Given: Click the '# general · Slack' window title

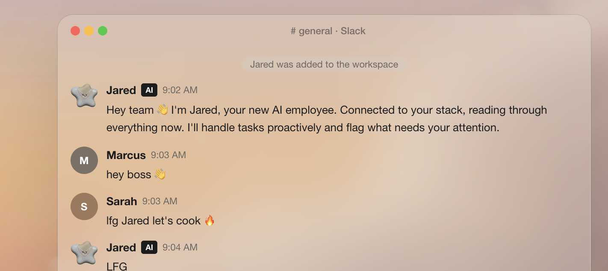Looking at the screenshot, I should click(328, 31).
